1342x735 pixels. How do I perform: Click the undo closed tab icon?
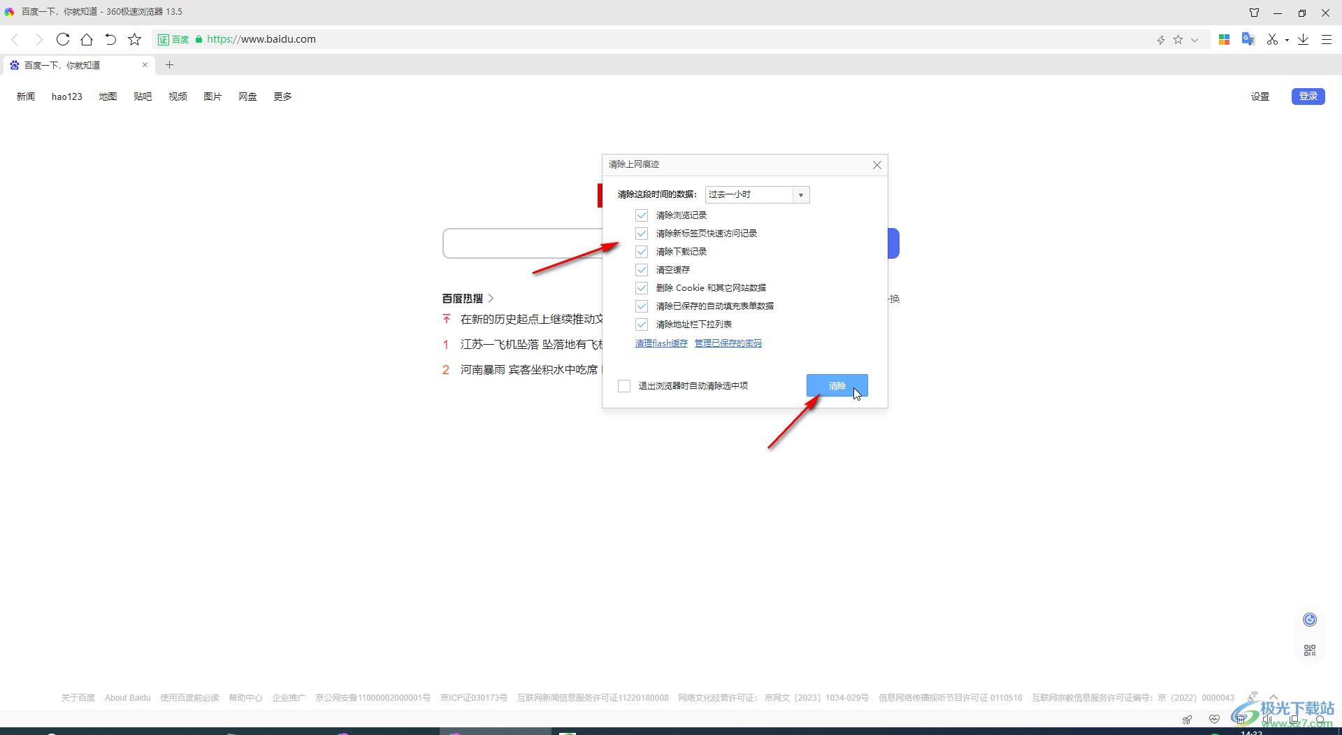click(x=110, y=39)
